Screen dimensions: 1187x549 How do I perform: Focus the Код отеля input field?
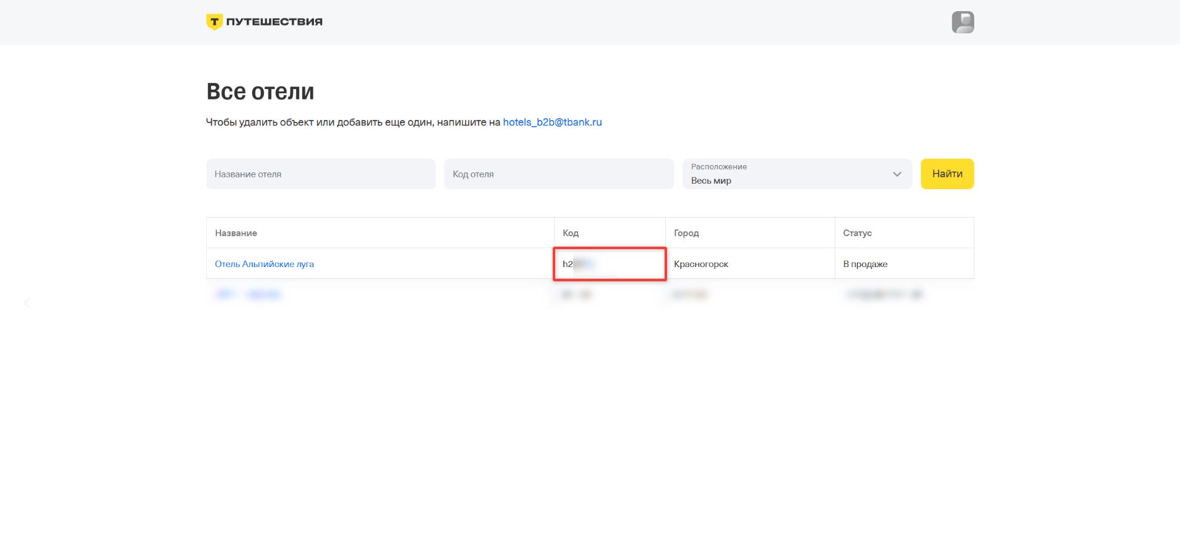[559, 174]
